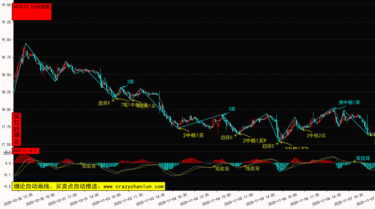Select the 2025-11-04 10:30 time axis label
This screenshot has height=209, width=375.
173,199
